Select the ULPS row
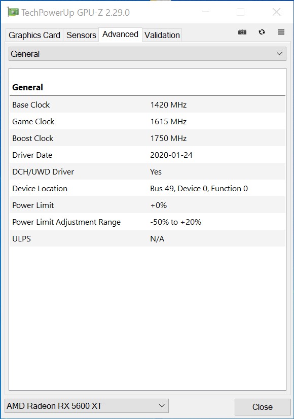The width and height of the screenshot is (294, 419). (x=148, y=238)
